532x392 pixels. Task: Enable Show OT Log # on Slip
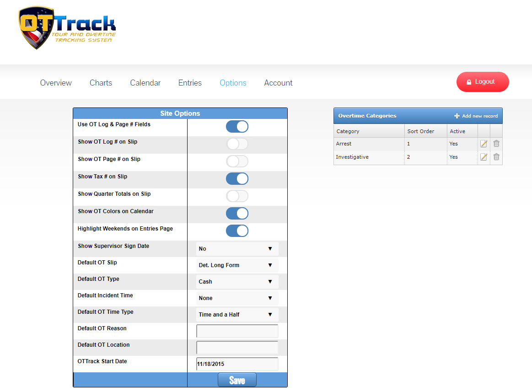237,144
